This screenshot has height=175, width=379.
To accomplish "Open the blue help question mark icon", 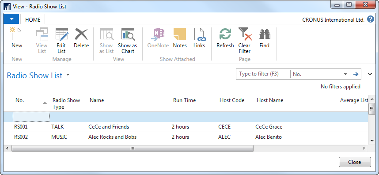I will pos(370,19).
